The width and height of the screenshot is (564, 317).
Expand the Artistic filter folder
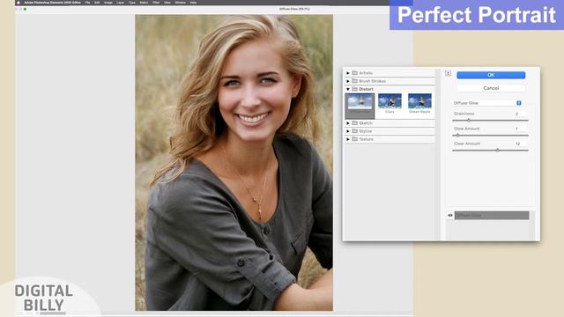(x=348, y=73)
